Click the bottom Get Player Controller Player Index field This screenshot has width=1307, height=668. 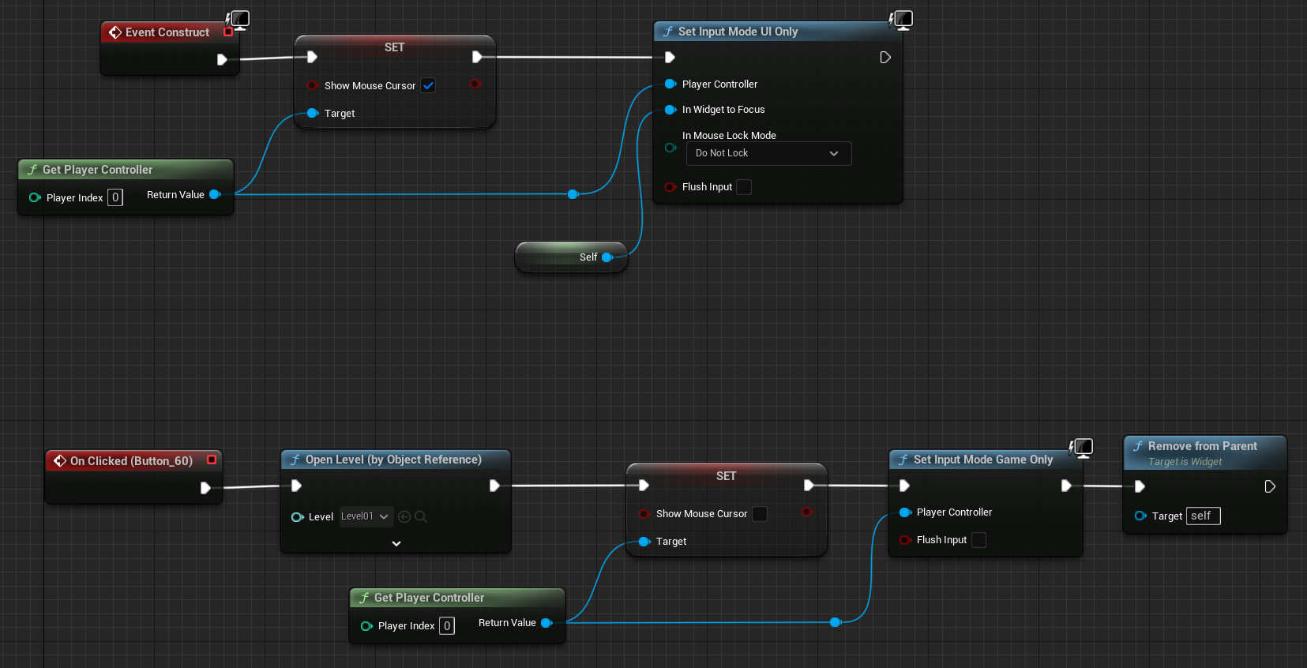(447, 626)
